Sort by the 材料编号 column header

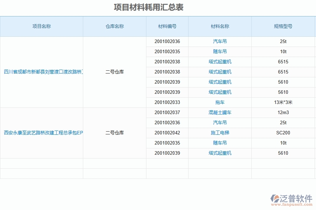(167, 26)
